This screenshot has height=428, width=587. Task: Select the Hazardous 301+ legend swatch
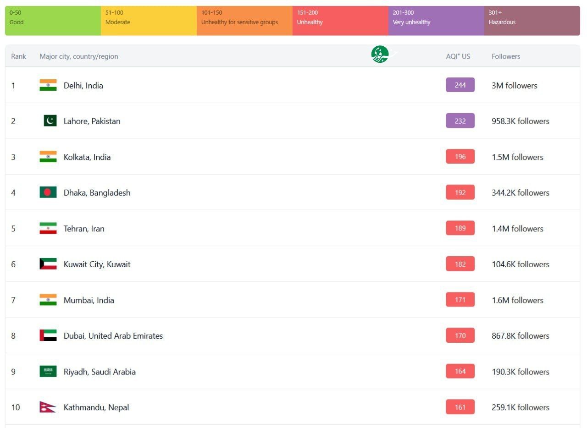[x=532, y=21]
